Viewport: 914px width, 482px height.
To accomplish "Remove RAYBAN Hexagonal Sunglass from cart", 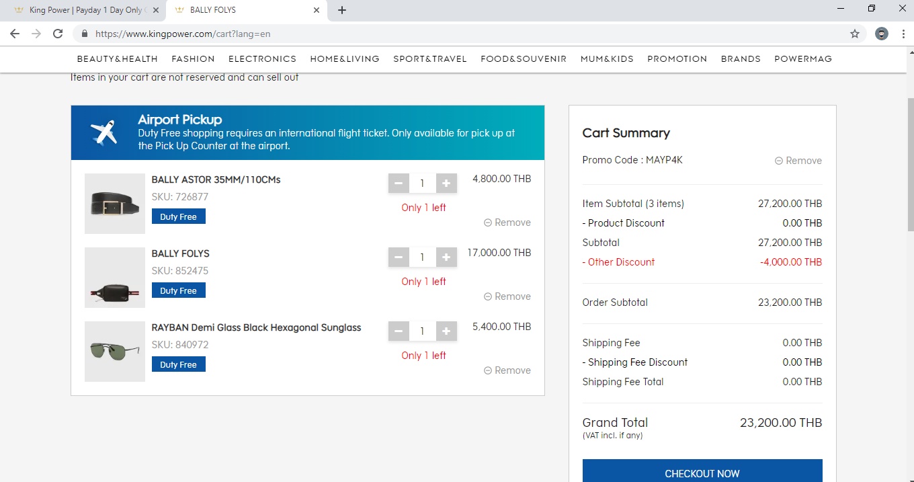I will pos(507,370).
